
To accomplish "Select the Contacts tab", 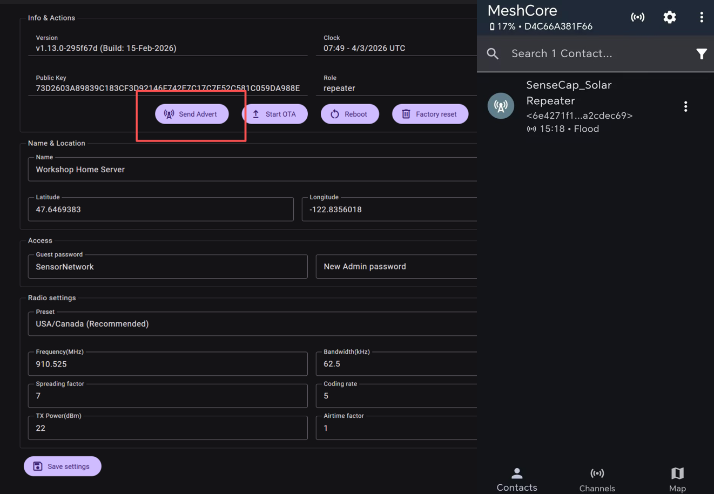I will pos(517,479).
